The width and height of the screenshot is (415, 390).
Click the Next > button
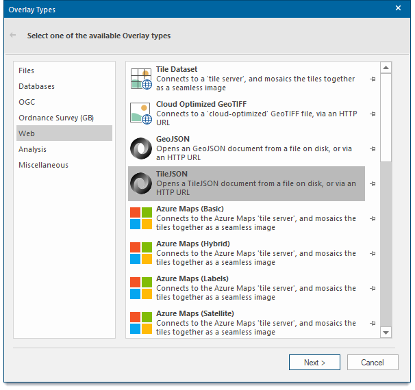point(314,362)
